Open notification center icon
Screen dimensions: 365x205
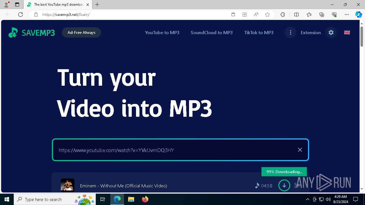[x=356, y=199]
